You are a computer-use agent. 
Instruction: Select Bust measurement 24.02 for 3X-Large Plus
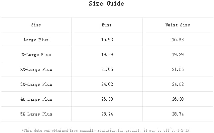click(107, 84)
